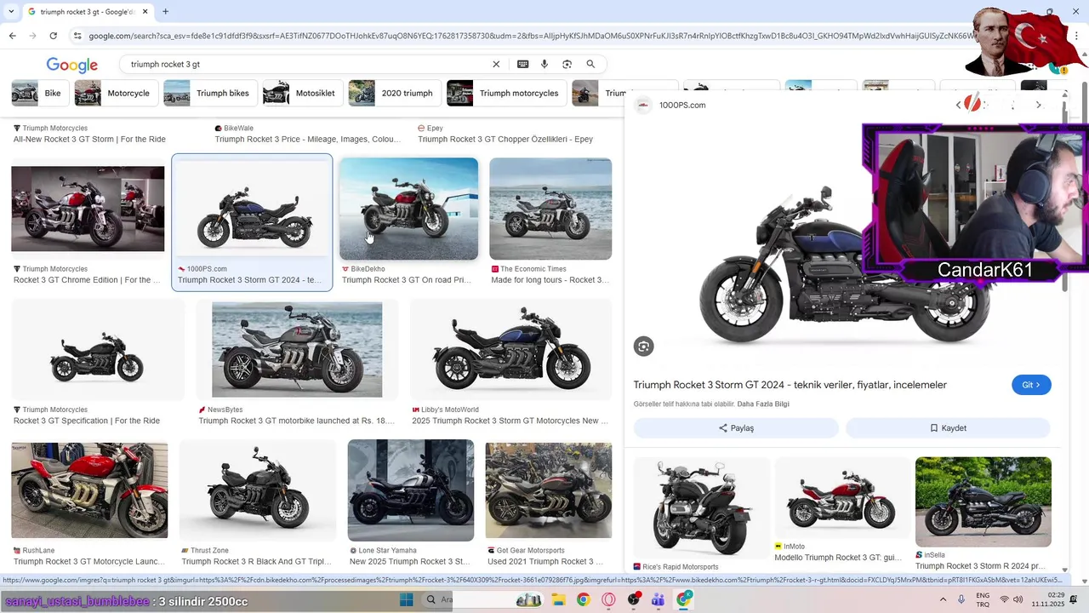
Task: Search this image with Lens on preview
Action: [643, 346]
